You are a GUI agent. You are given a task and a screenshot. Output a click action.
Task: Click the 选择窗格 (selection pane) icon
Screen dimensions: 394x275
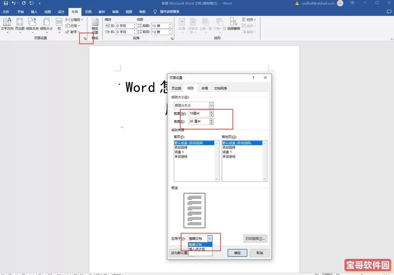pos(234,24)
